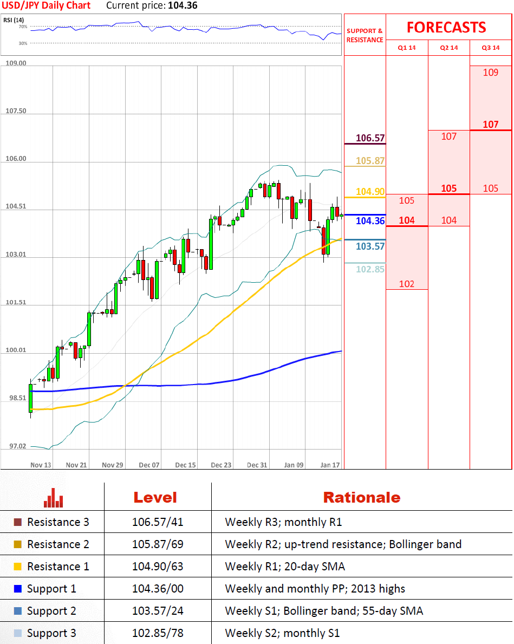Switch to the Q2 14 forecast column
Image resolution: width=514 pixels, height=644 pixels.
tap(449, 48)
